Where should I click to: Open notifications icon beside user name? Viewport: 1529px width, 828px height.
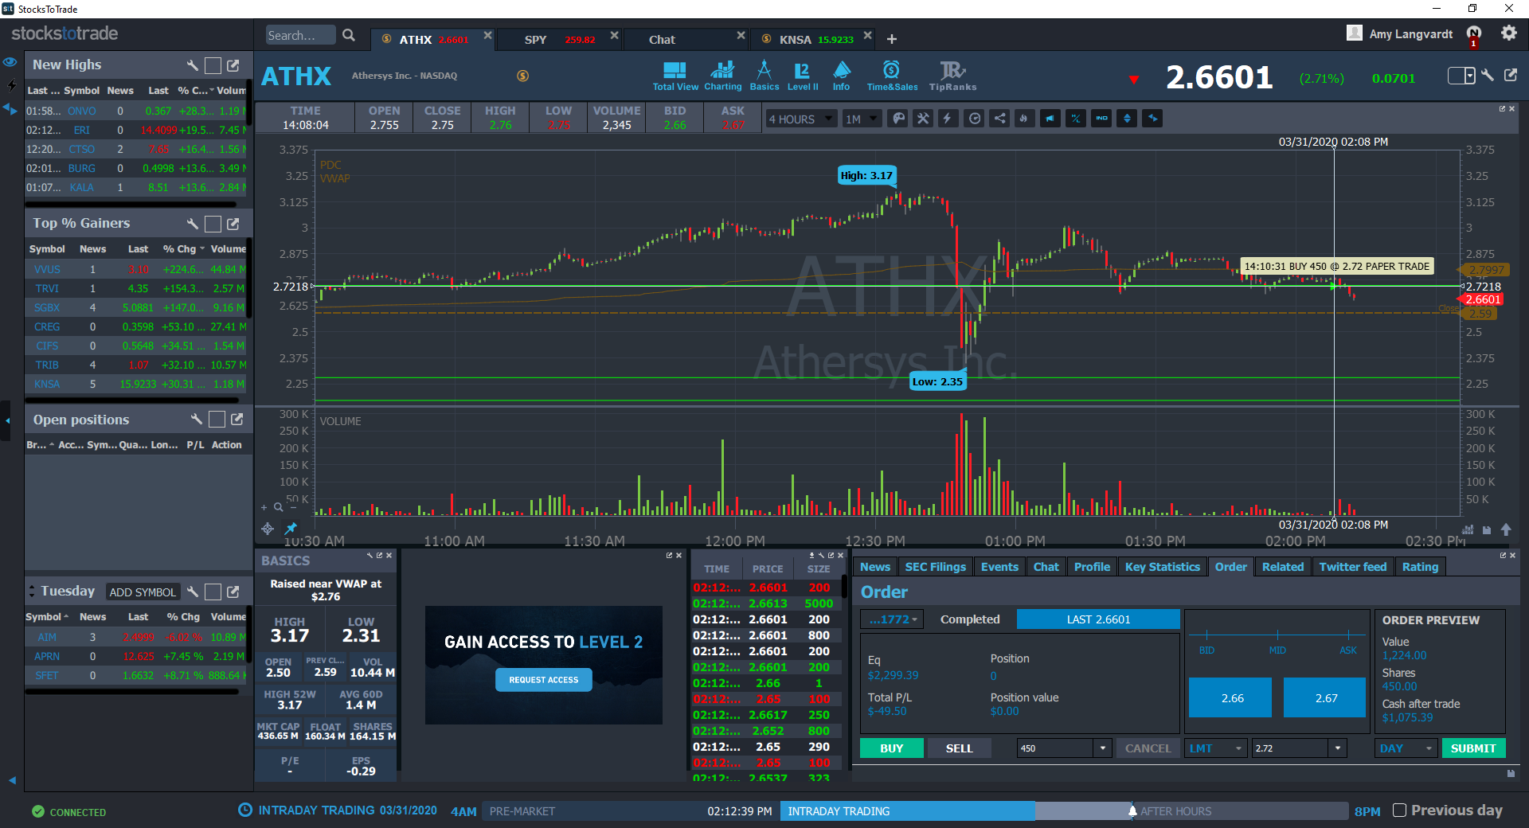coord(1474,34)
